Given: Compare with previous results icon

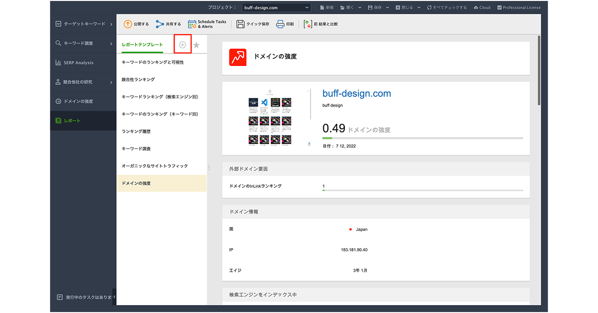Looking at the screenshot, I should click(x=308, y=24).
